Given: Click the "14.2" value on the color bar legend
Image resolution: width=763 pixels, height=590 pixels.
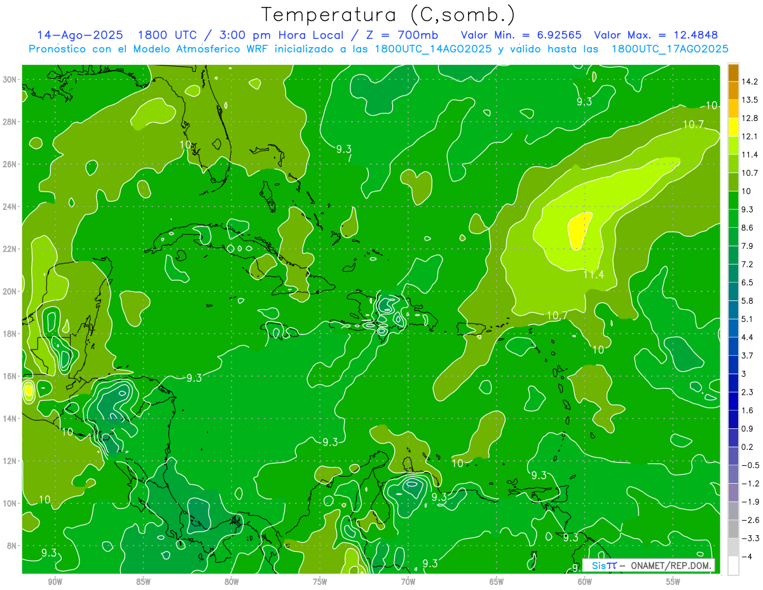Looking at the screenshot, I should tap(750, 81).
